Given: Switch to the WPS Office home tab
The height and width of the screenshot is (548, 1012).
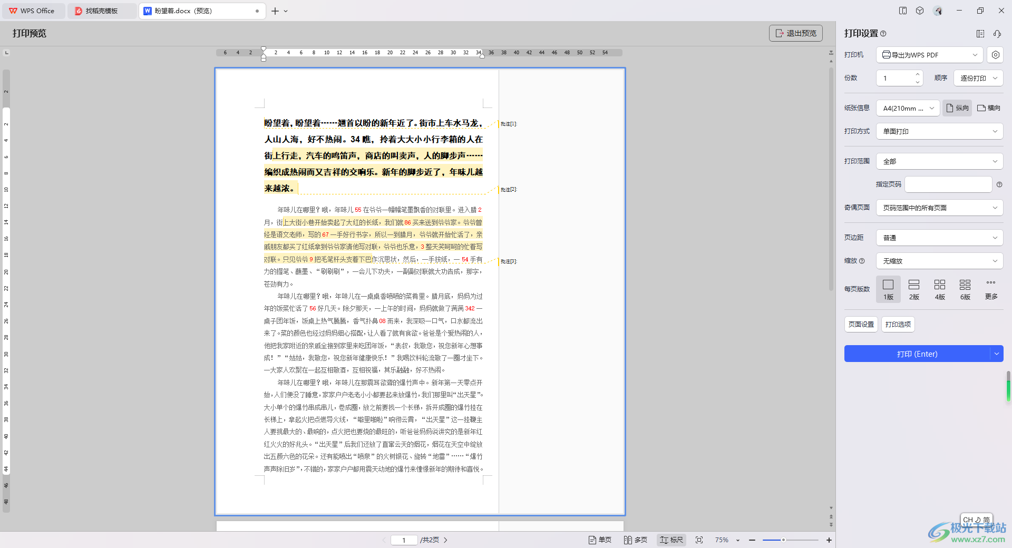Looking at the screenshot, I should click(x=33, y=11).
